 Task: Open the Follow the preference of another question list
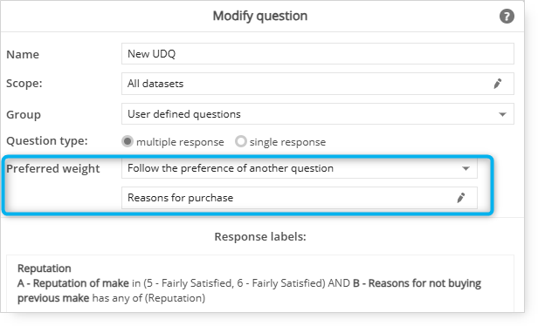click(x=300, y=168)
